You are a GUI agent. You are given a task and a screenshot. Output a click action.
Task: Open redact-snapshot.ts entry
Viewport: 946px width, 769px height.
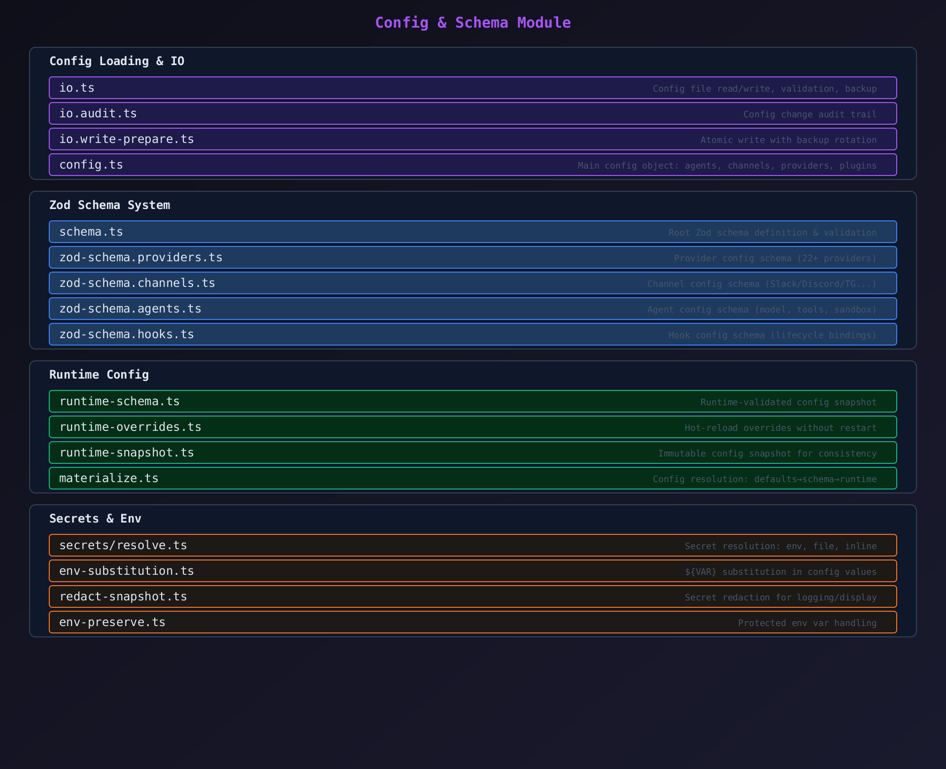(473, 596)
